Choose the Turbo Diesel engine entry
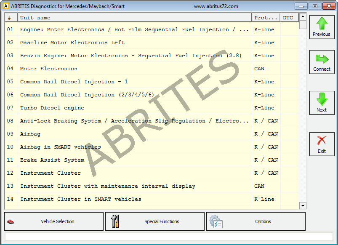338x245 pixels. (52, 108)
